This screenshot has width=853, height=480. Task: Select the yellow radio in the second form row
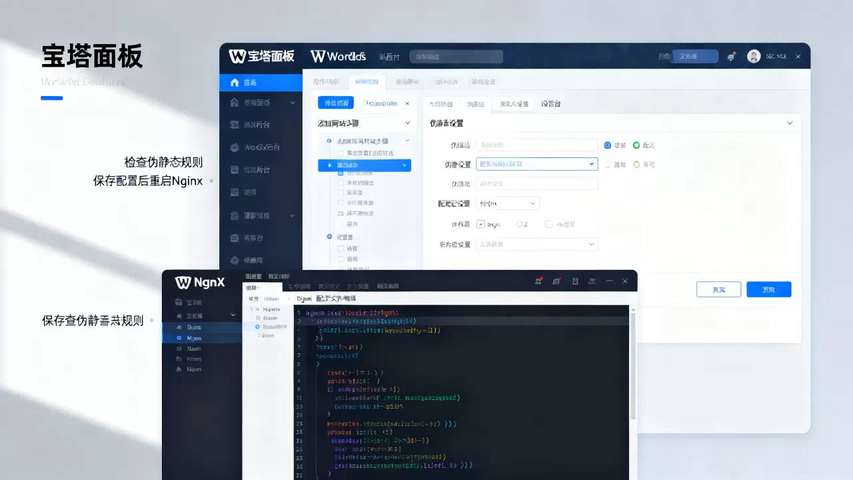[x=636, y=164]
